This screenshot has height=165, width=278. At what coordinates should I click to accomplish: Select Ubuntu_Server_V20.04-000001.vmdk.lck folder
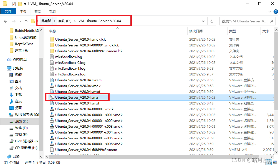click(x=84, y=45)
